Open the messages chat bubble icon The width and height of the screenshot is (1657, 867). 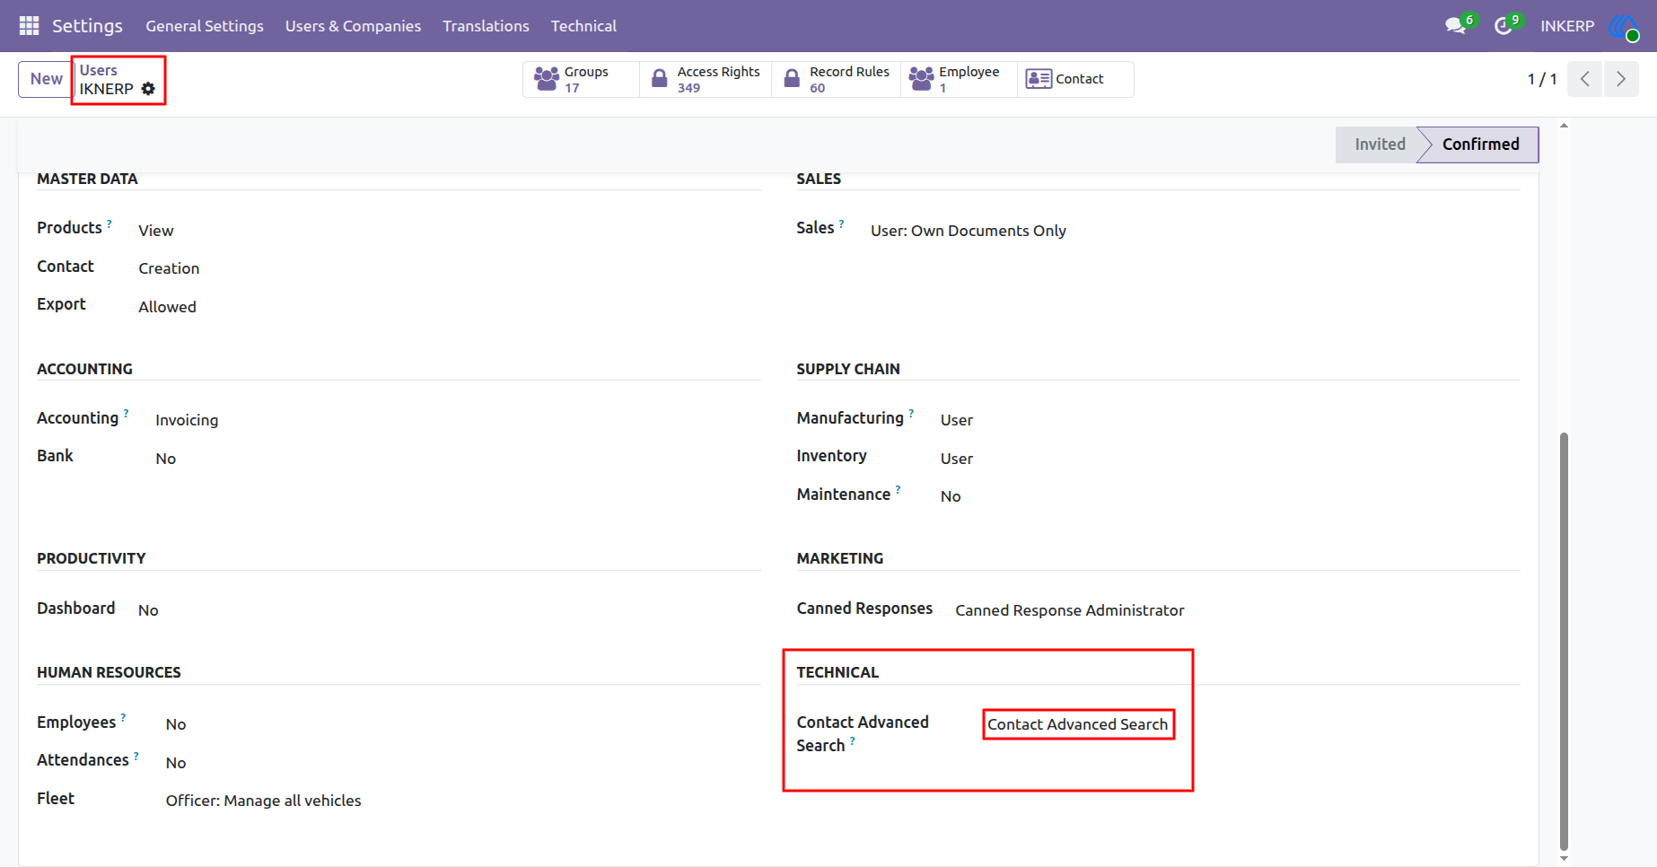pyautogui.click(x=1456, y=26)
